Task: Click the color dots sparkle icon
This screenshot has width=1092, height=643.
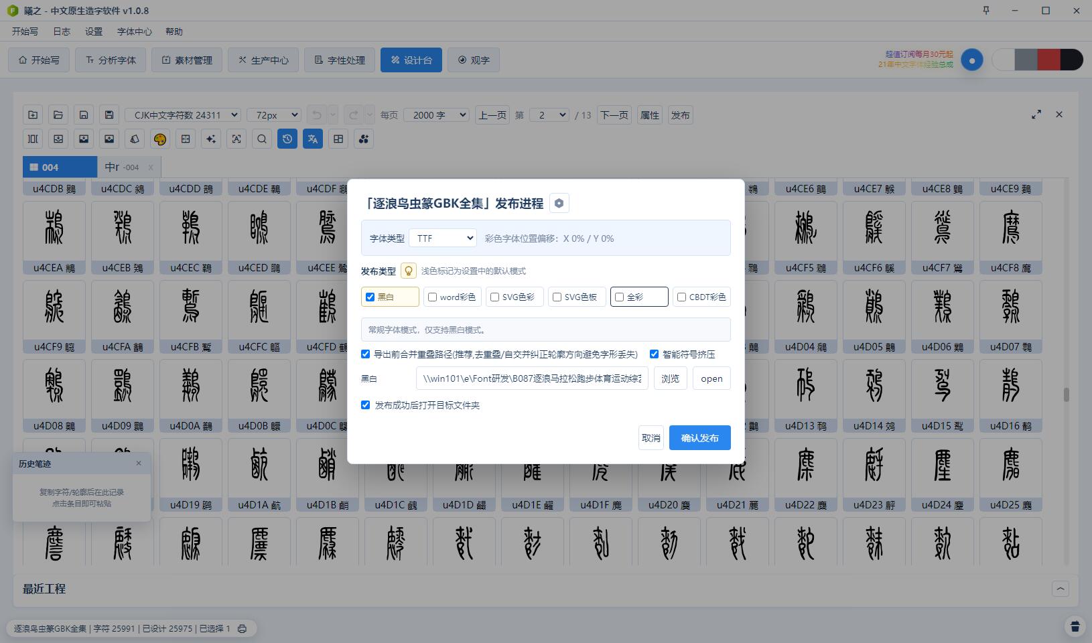Action: click(x=364, y=139)
